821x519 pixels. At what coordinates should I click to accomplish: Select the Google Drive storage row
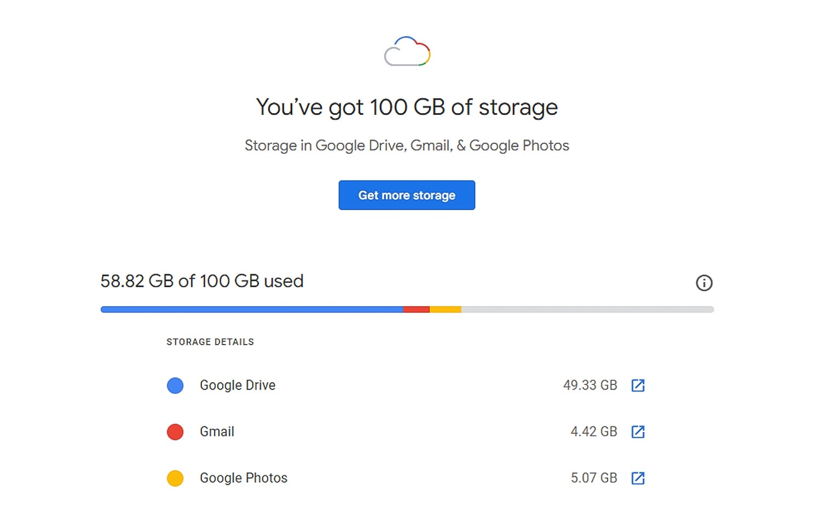238,385
